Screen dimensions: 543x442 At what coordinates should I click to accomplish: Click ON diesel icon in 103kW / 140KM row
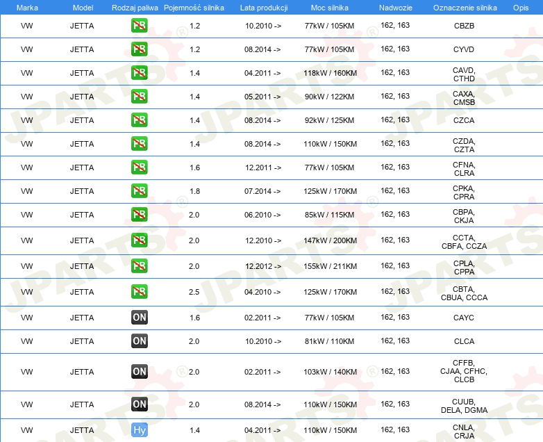[139, 371]
